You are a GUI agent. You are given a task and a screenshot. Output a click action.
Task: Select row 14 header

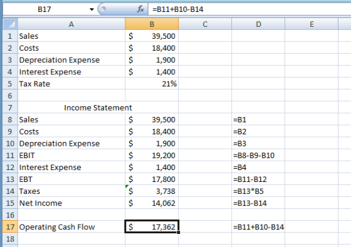pyautogui.click(x=10, y=191)
